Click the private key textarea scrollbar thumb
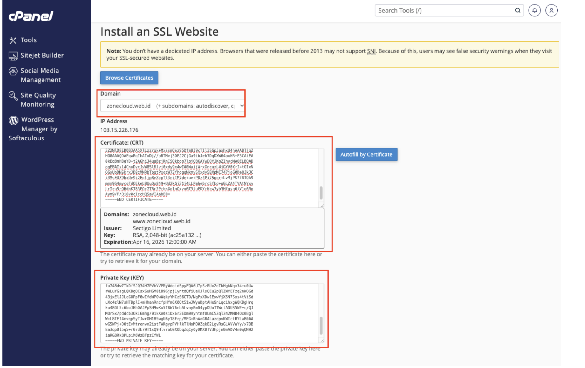Image resolution: width=585 pixels, height=368 pixels. pos(321,326)
